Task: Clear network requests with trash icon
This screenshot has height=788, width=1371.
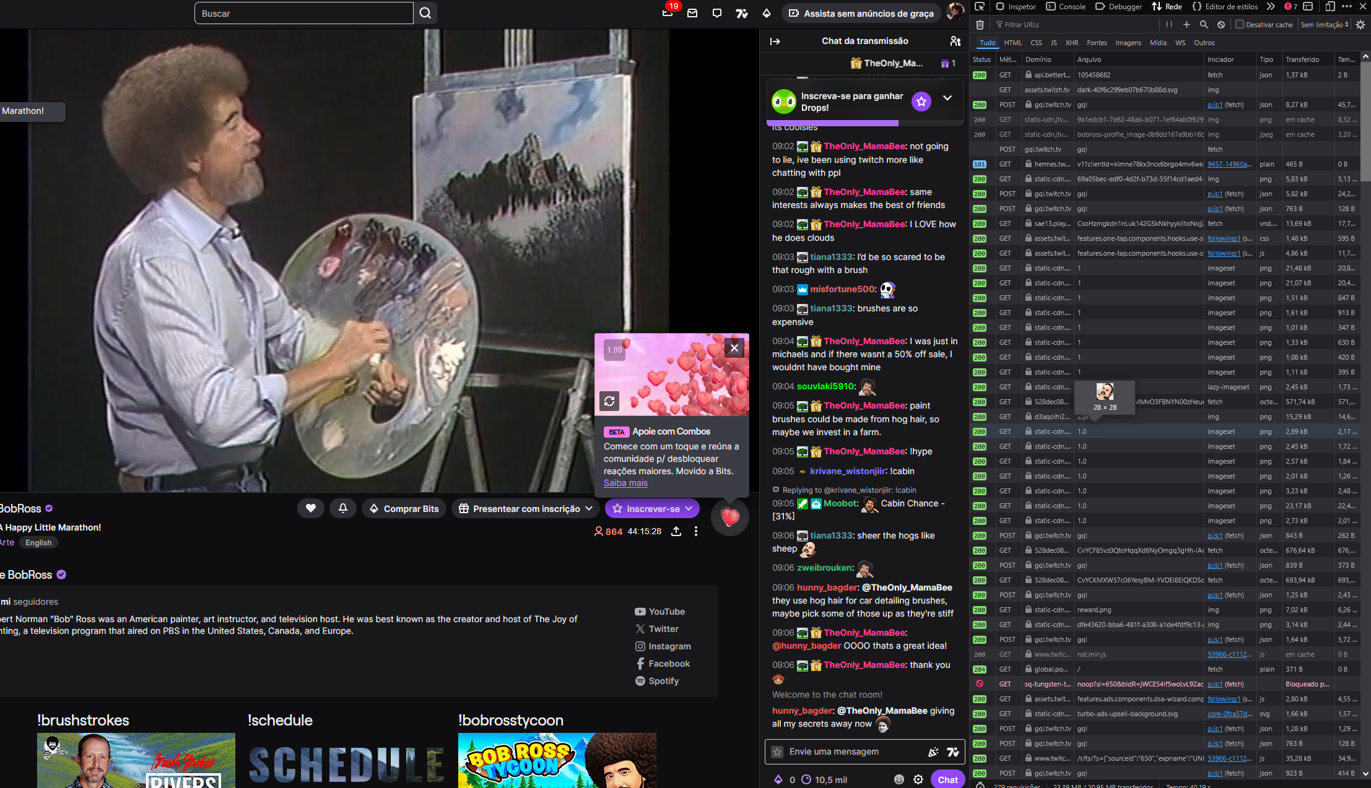Action: tap(980, 25)
